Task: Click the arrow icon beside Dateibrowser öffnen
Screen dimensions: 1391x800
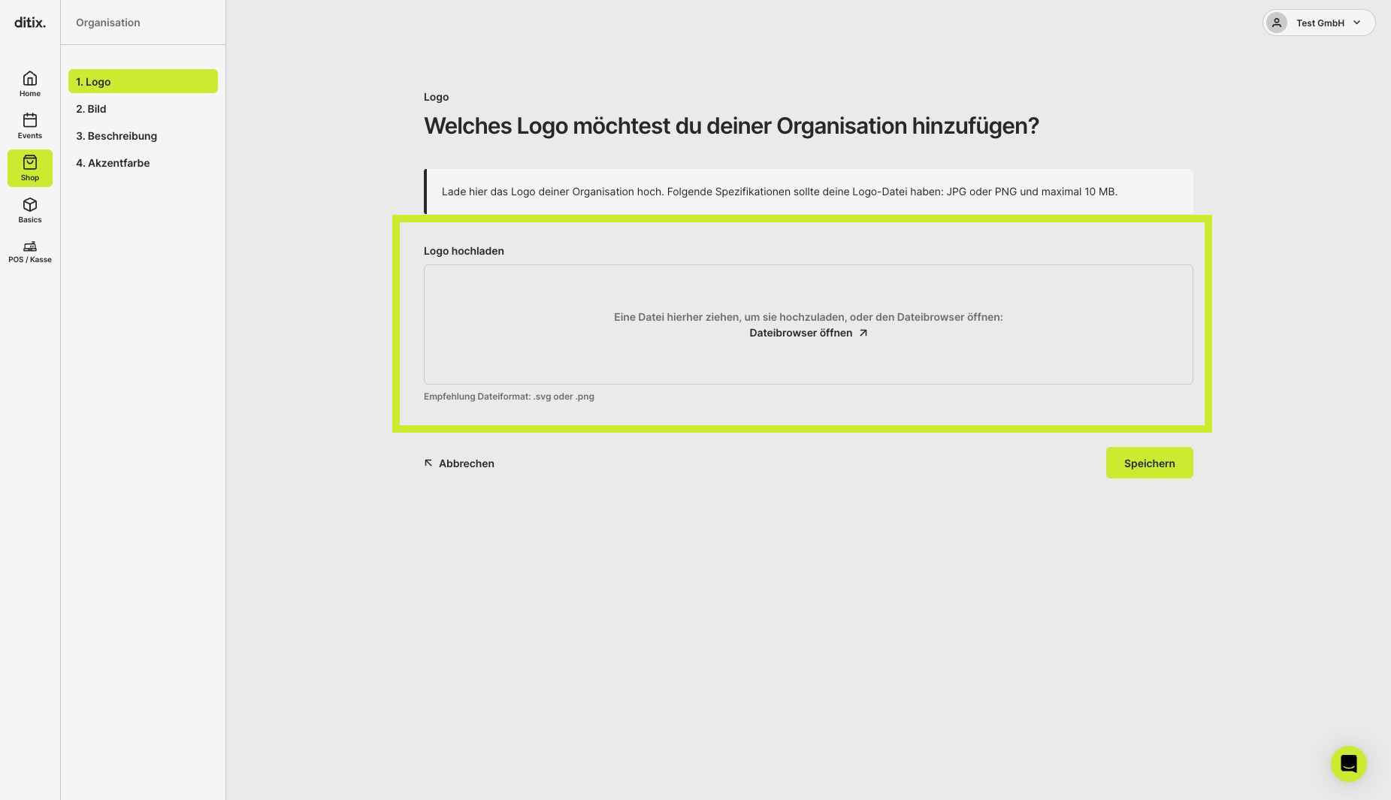Action: pyautogui.click(x=863, y=333)
